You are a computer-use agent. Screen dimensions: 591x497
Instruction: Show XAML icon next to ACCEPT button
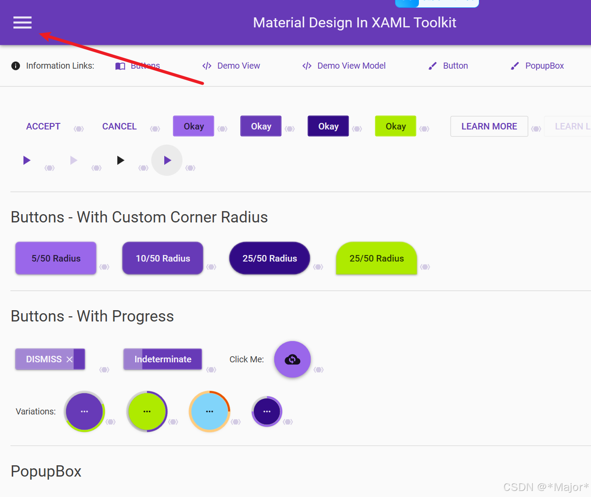point(79,129)
